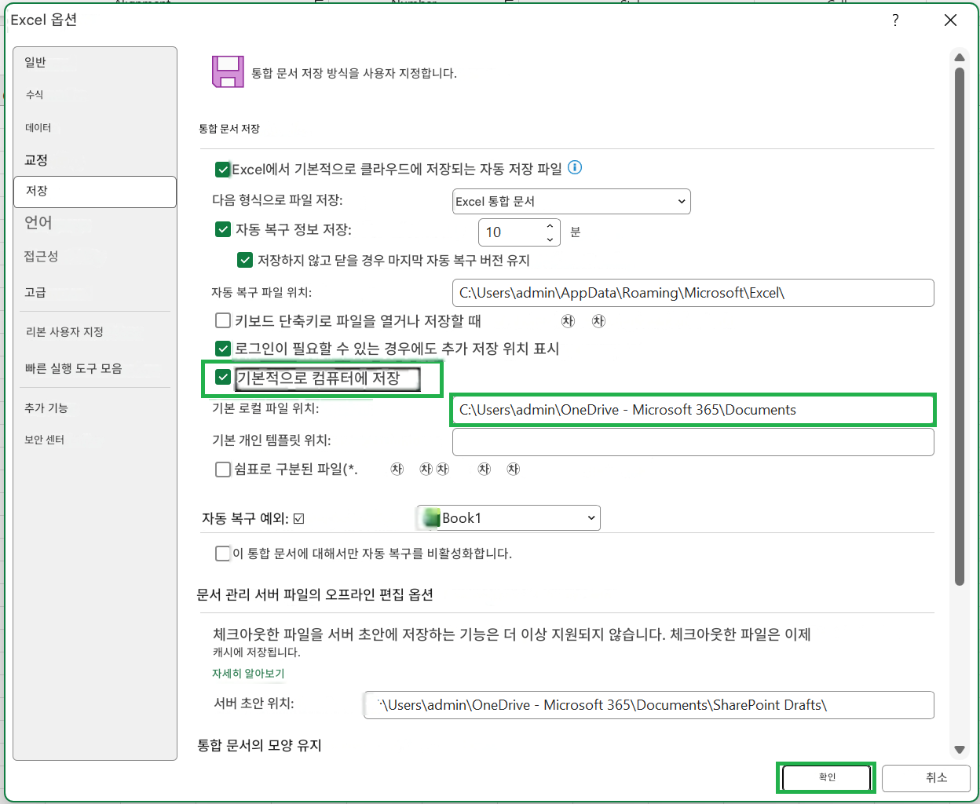
Task: Toggle the Excel cloud autosave default checkbox
Action: tap(222, 169)
